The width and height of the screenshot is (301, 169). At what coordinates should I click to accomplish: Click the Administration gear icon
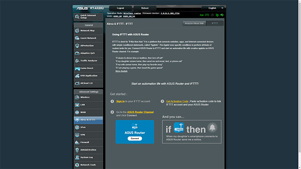[x=77, y=150]
